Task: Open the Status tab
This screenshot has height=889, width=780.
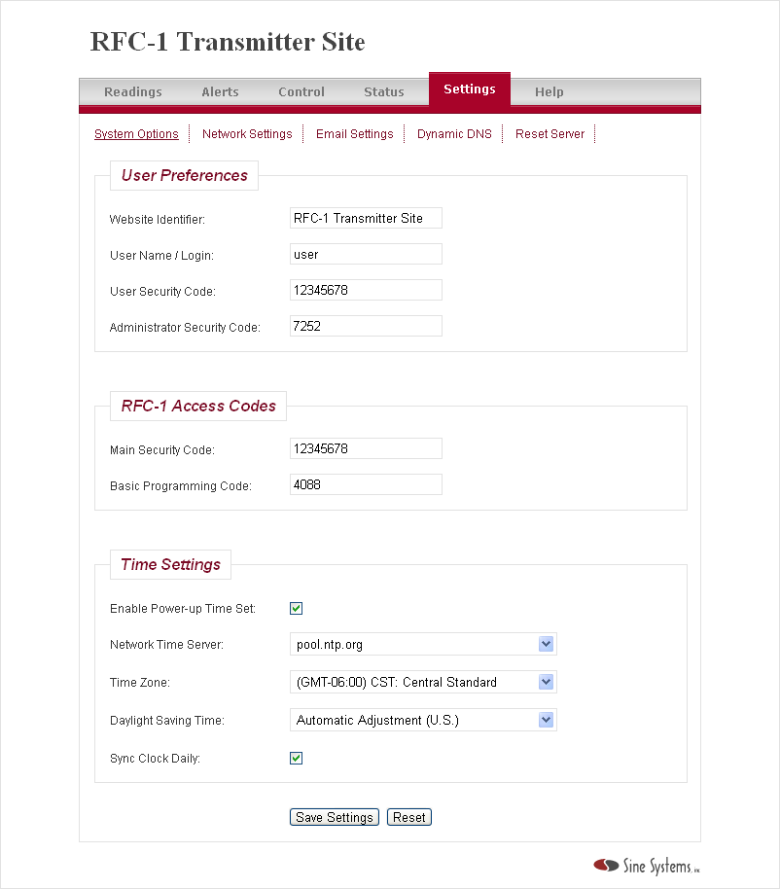Action: pos(384,91)
